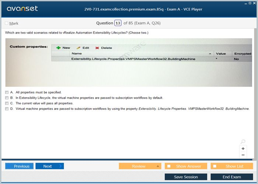Viewport: 258px width, 184px height.
Task: Click the End Exam button
Action: point(231,177)
